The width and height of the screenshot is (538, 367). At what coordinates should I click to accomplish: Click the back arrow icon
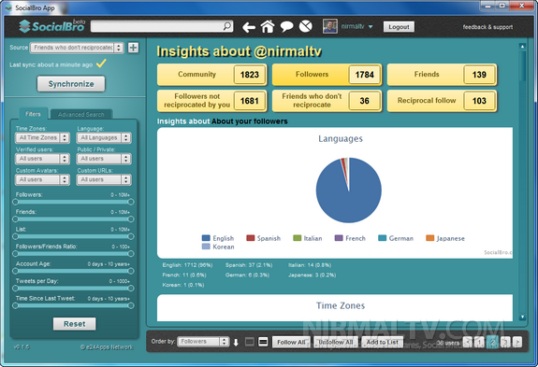click(x=249, y=27)
